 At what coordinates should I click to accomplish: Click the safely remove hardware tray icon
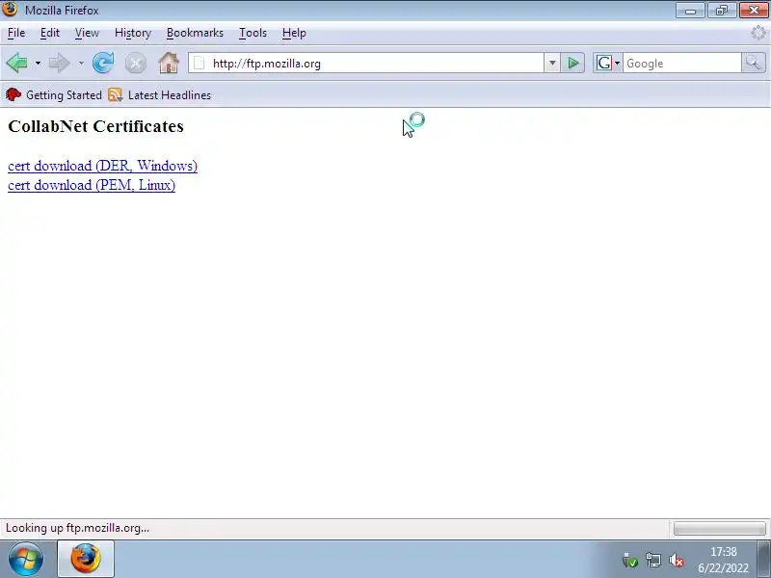pos(630,560)
